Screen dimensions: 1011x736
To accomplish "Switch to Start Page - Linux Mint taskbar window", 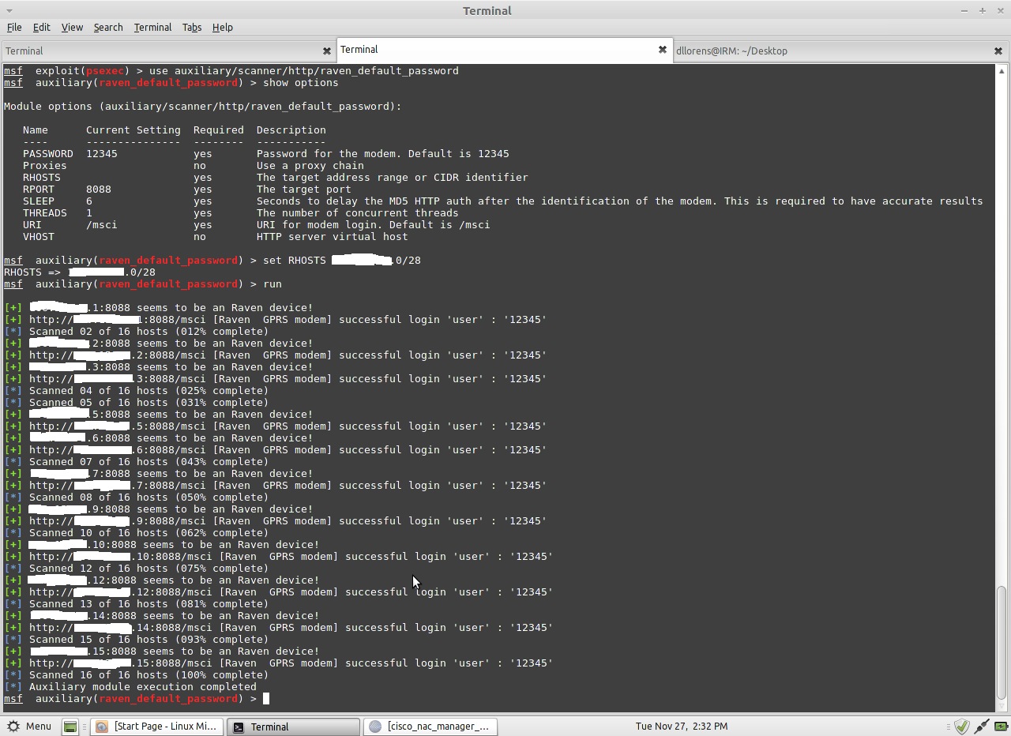I will (156, 727).
